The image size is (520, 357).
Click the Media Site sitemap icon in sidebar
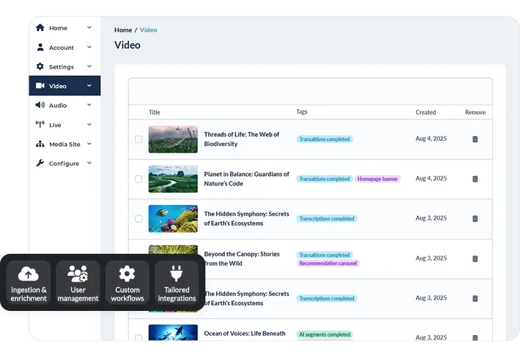[40, 144]
